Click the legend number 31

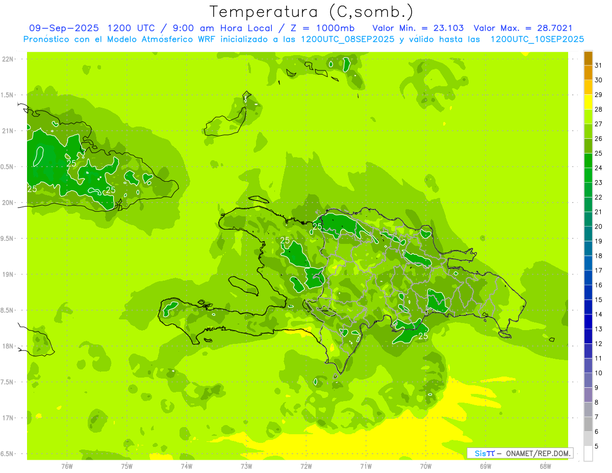coord(598,65)
